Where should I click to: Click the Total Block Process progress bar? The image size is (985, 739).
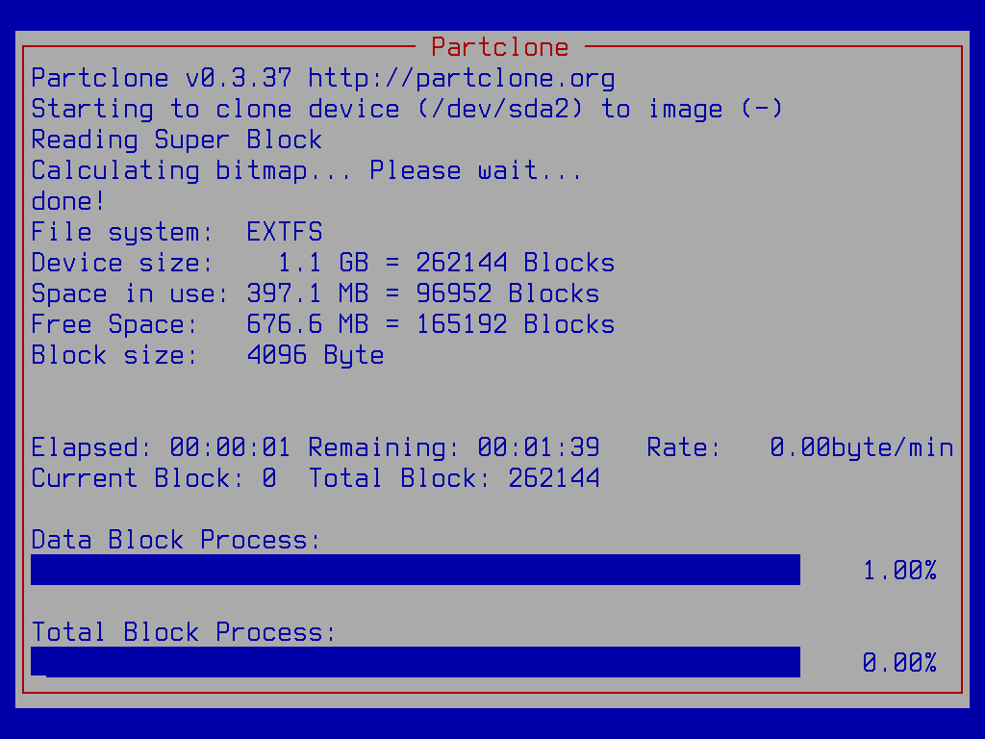point(416,662)
